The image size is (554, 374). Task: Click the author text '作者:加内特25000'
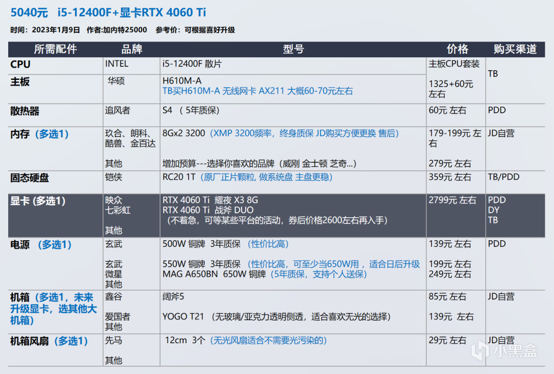coord(116,30)
